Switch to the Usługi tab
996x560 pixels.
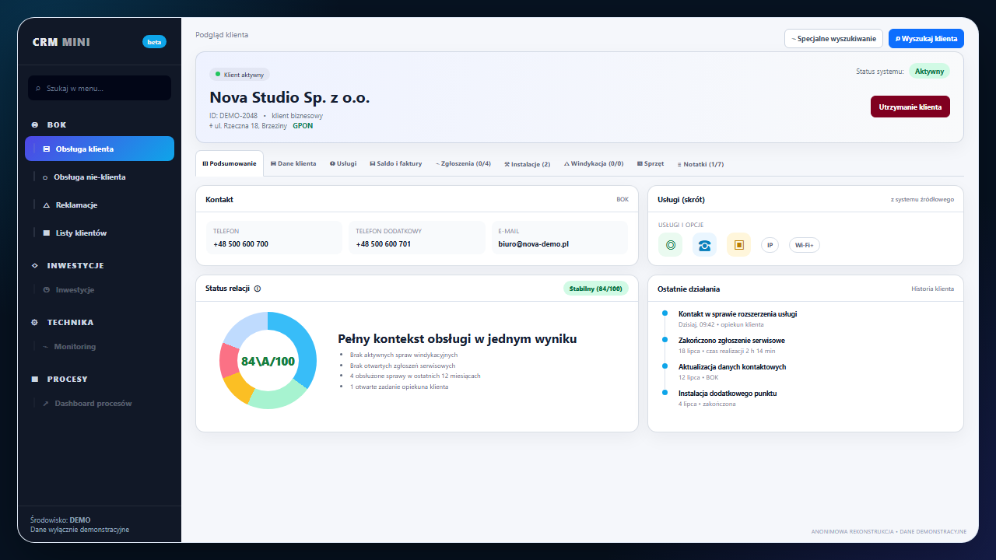pyautogui.click(x=343, y=164)
